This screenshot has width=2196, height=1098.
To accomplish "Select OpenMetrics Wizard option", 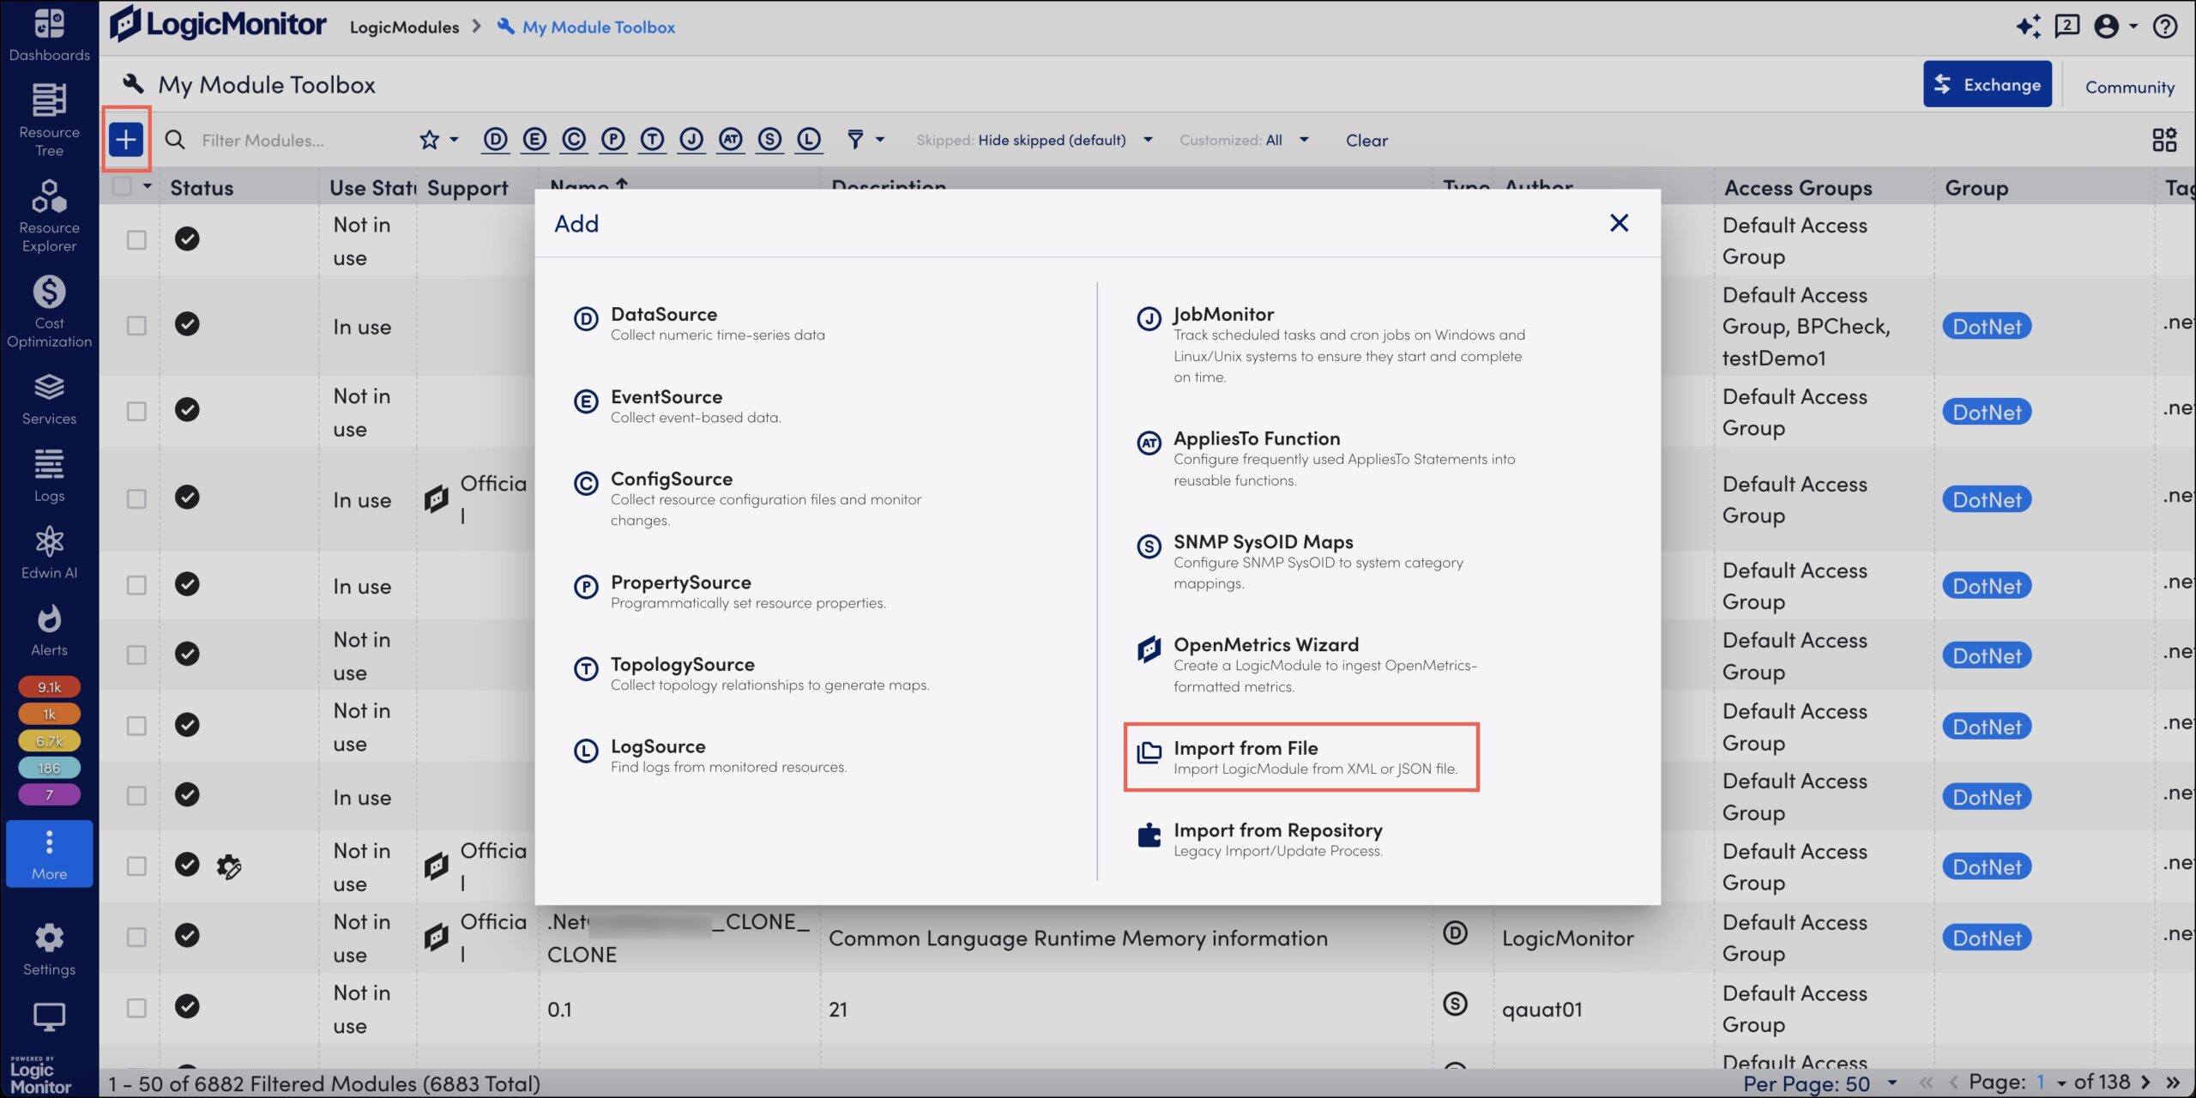I will 1306,664.
